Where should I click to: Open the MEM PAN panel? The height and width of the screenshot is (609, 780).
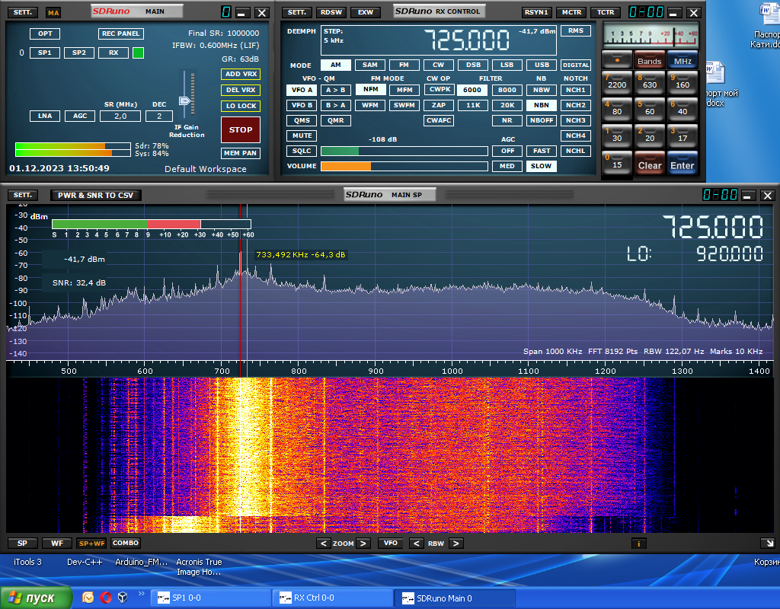point(240,153)
